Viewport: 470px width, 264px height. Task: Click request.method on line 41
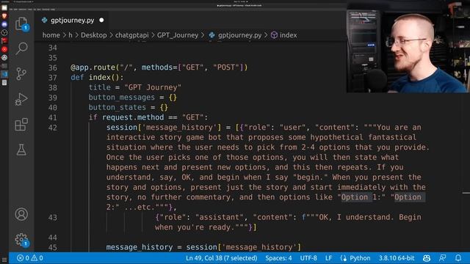pos(133,117)
